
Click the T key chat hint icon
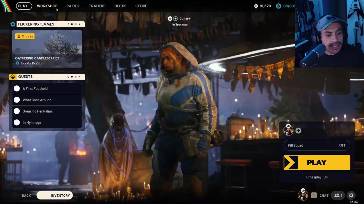click(314, 195)
